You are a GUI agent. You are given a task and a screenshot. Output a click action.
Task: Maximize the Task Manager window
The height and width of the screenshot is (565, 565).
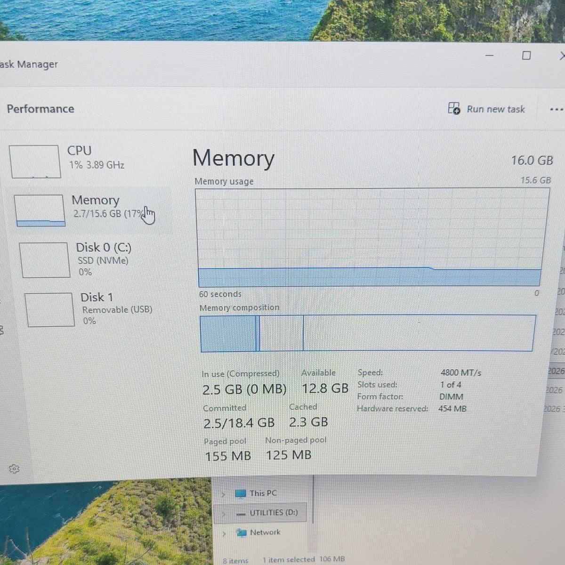526,56
